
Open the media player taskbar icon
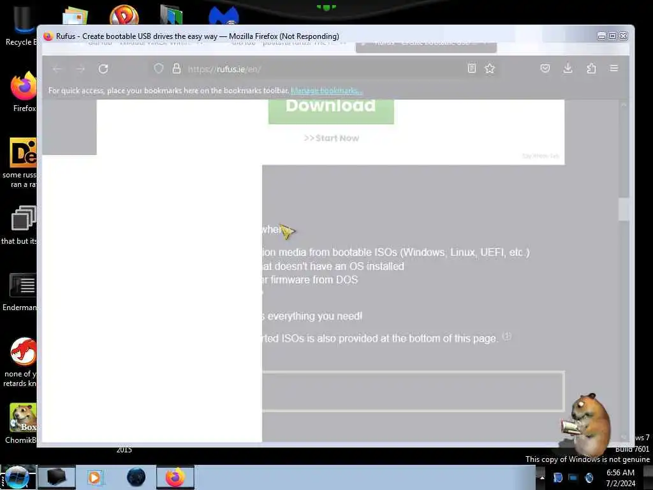95,477
